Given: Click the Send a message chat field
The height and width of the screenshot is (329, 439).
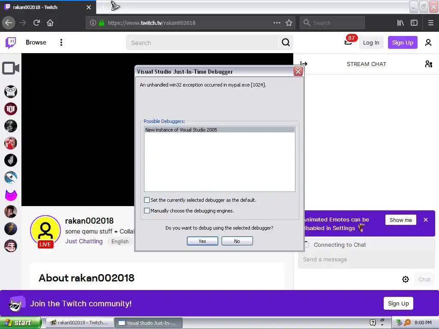Looking at the screenshot, I should tap(366, 259).
